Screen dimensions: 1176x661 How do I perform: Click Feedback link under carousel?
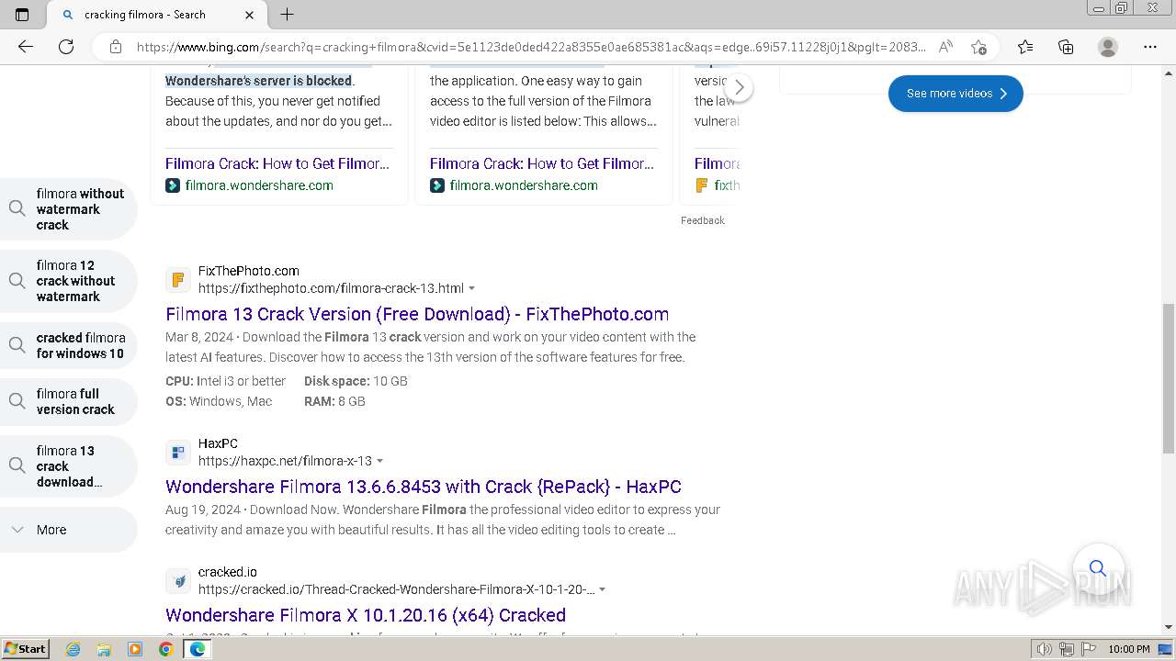pos(703,220)
